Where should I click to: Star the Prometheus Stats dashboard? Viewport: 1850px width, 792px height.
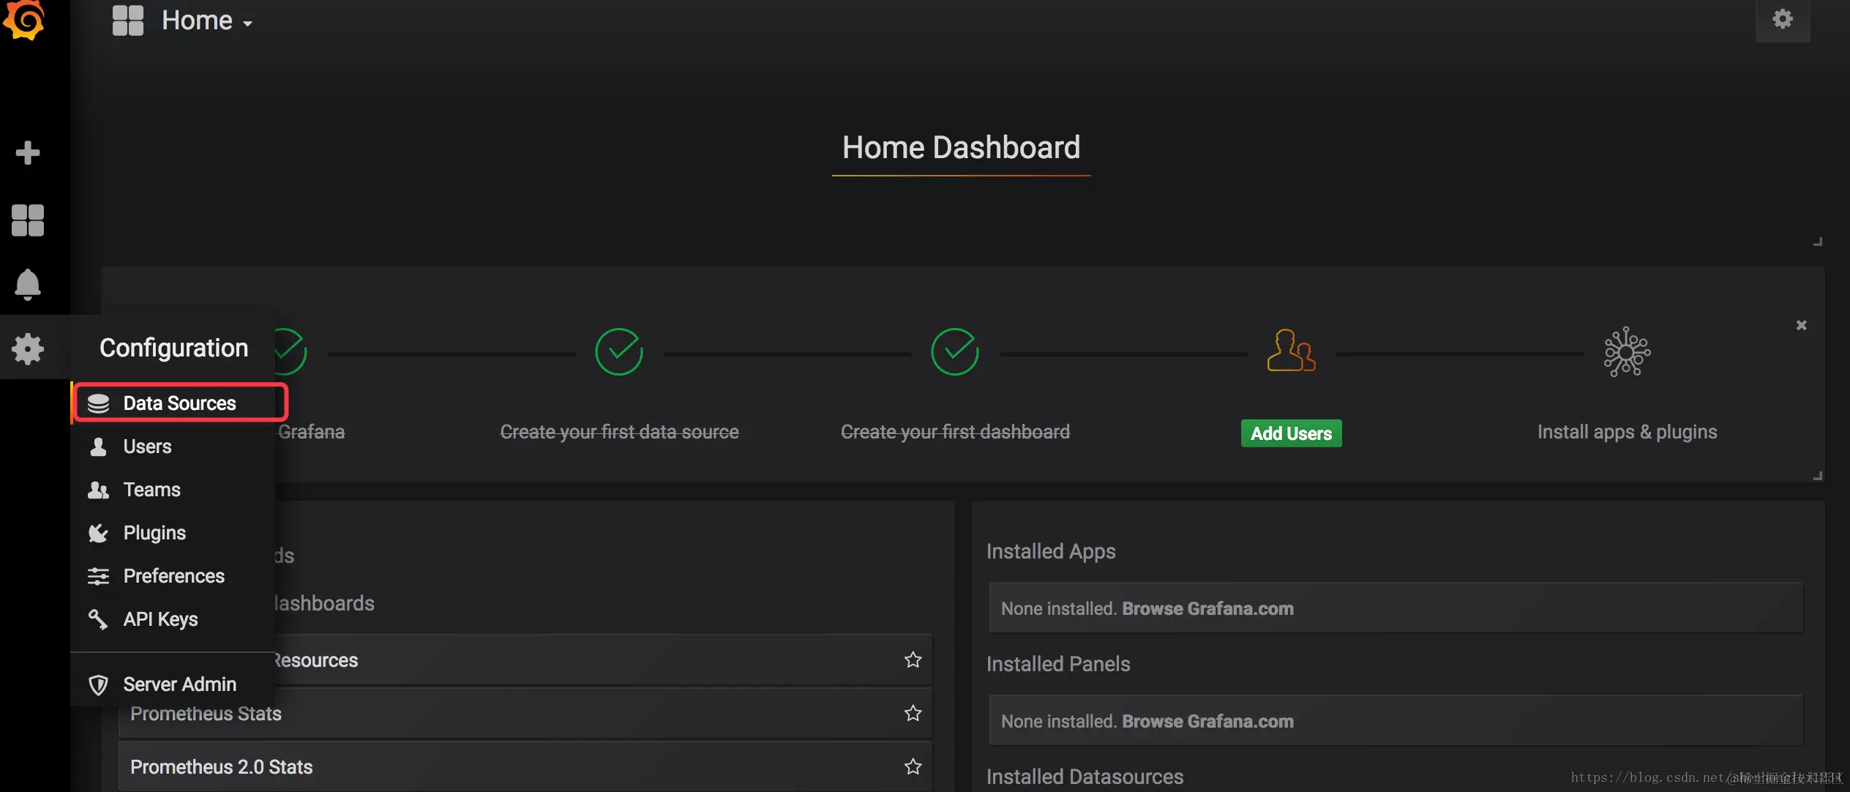tap(913, 713)
